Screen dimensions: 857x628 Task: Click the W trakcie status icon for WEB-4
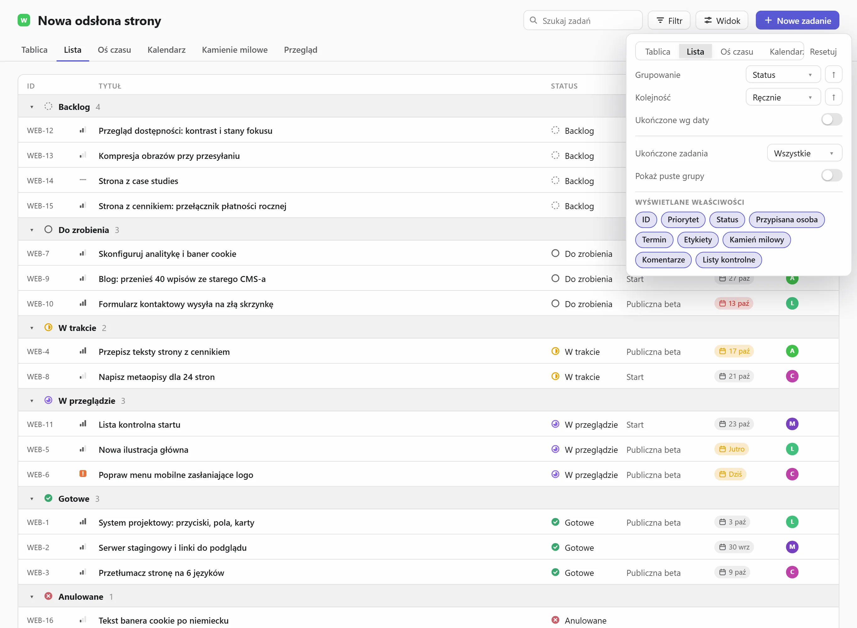555,351
